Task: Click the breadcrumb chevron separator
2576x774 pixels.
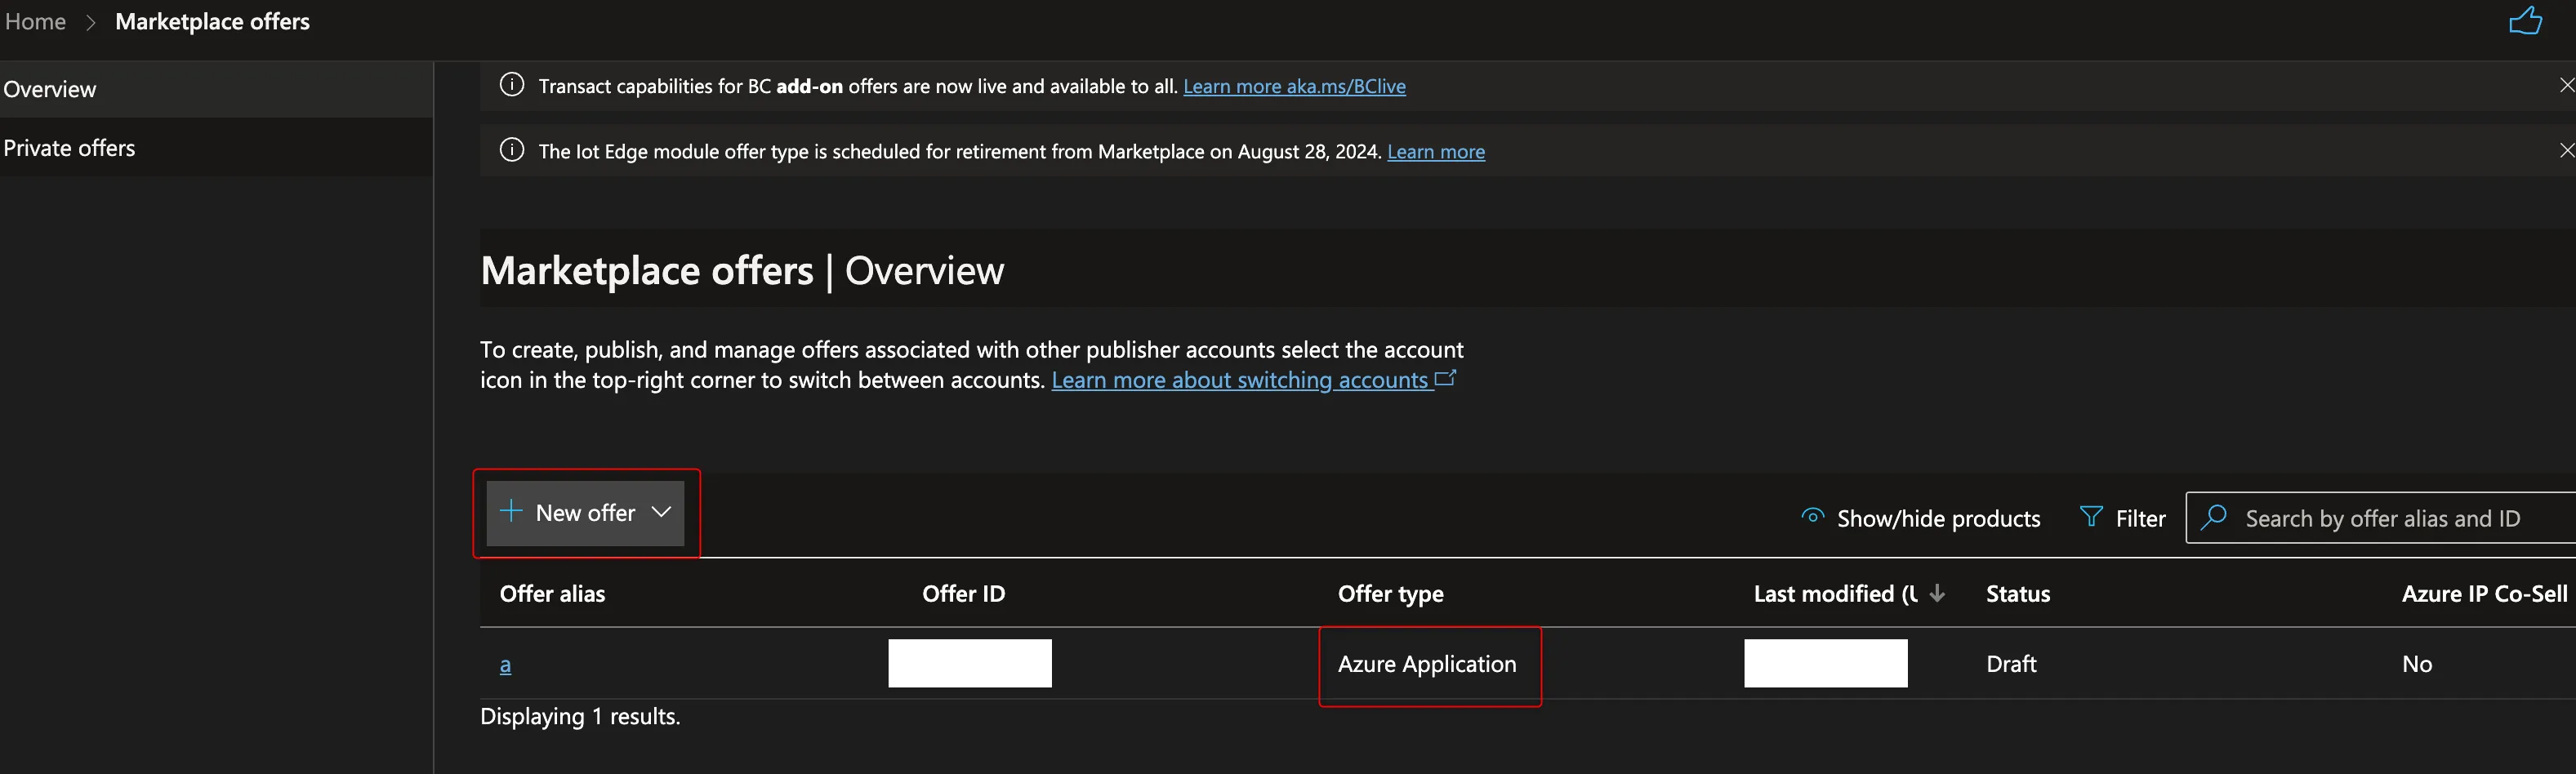Action: pyautogui.click(x=90, y=22)
